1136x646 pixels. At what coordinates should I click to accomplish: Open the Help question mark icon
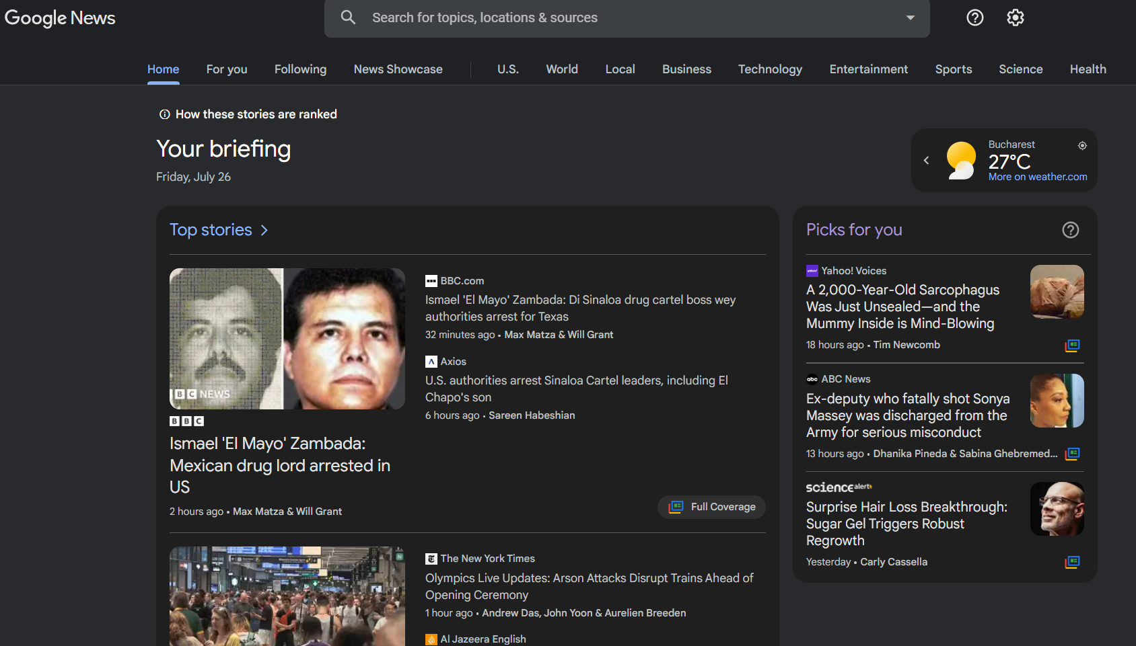pyautogui.click(x=975, y=17)
